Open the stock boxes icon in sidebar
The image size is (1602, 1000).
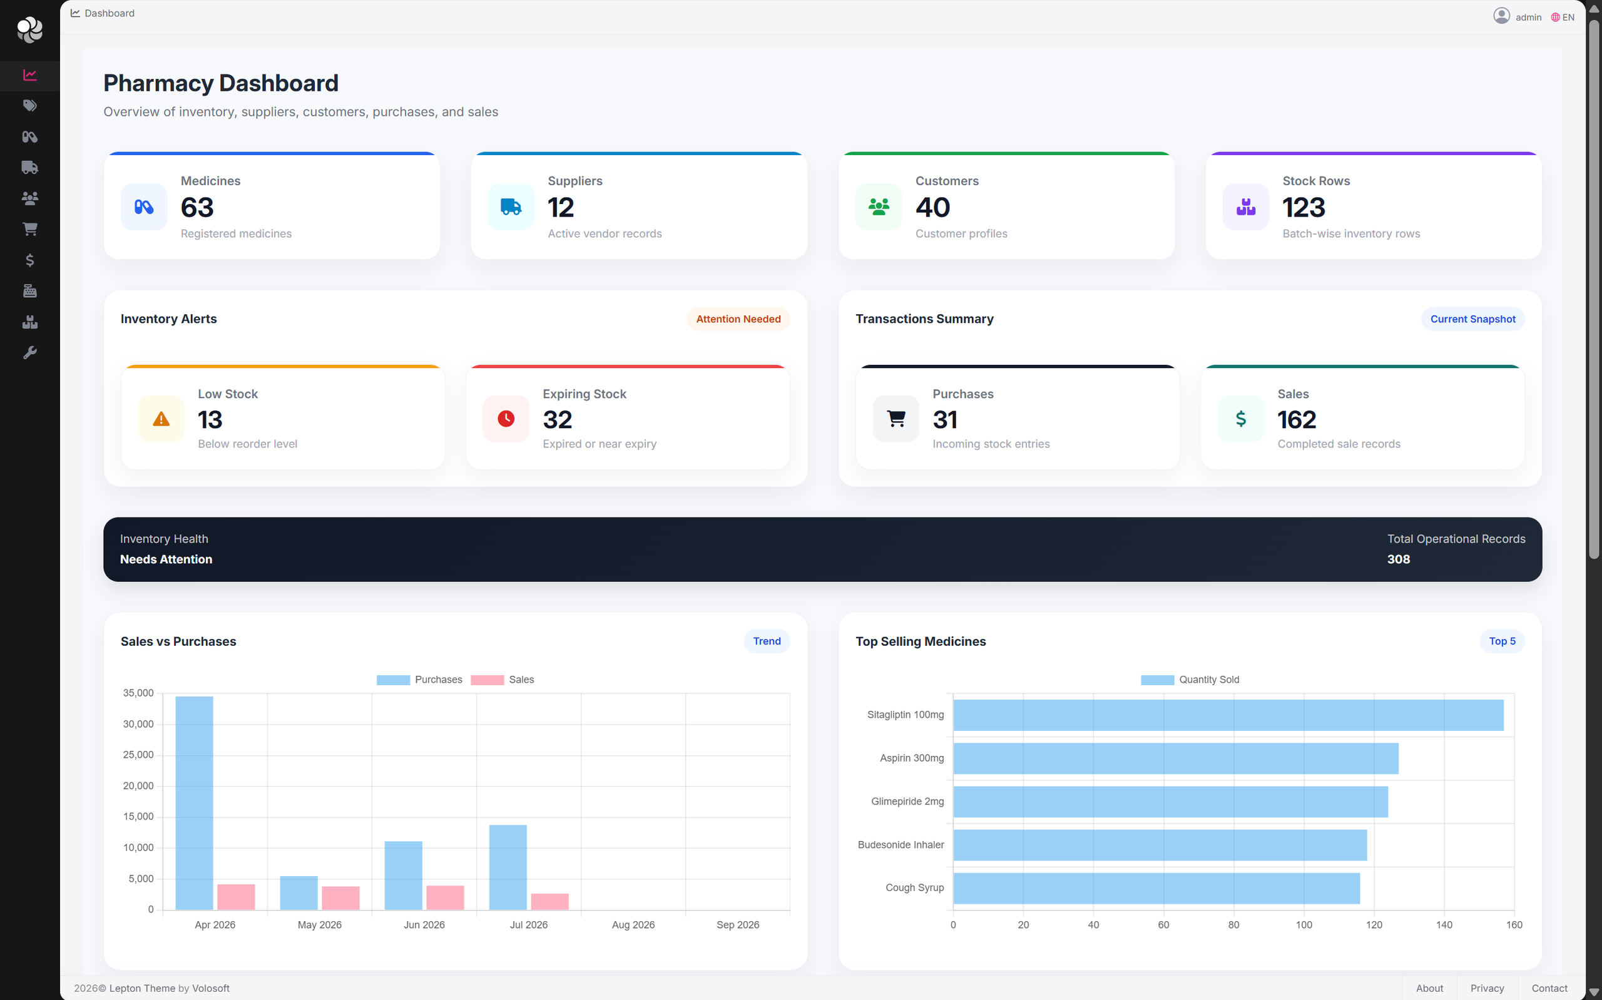click(x=30, y=322)
